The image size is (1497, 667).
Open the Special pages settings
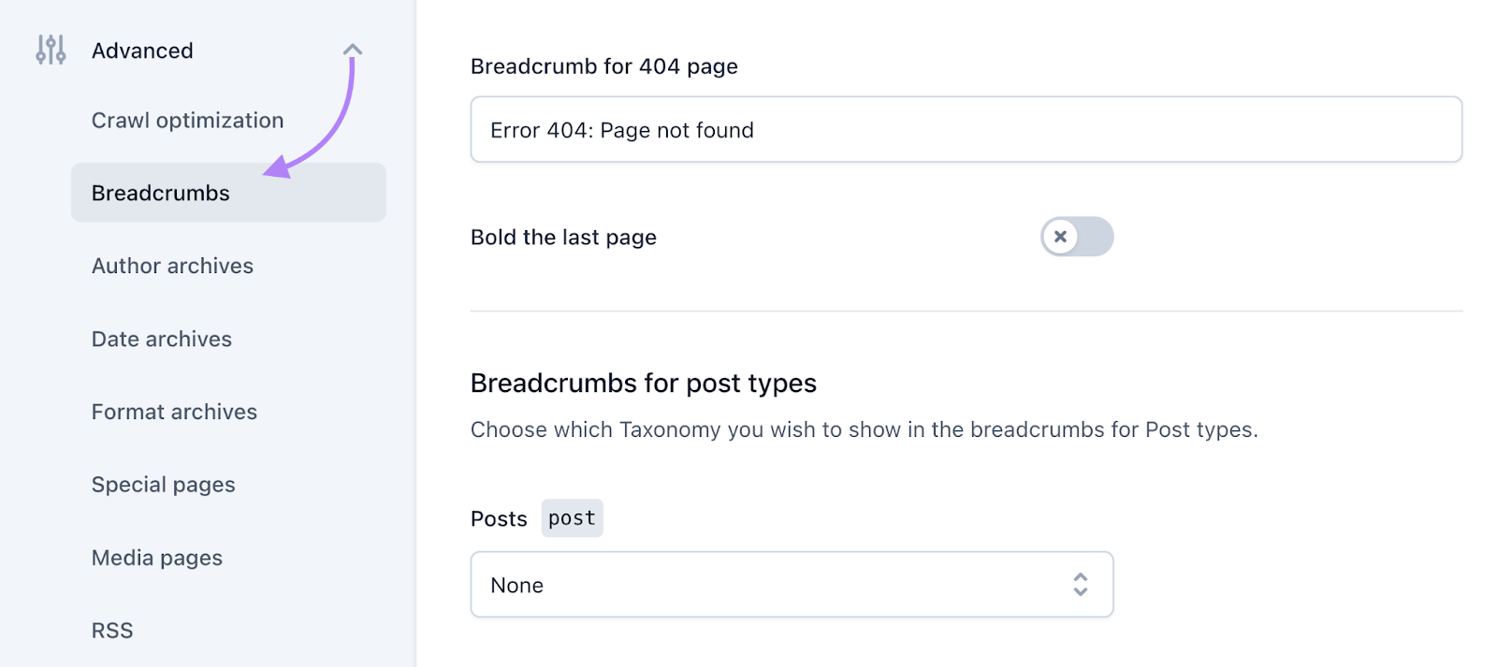click(163, 485)
